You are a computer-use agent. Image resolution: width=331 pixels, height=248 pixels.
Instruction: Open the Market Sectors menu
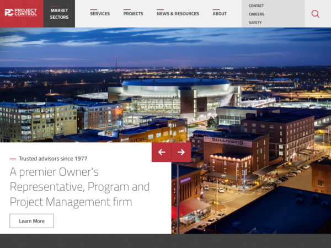pos(59,14)
